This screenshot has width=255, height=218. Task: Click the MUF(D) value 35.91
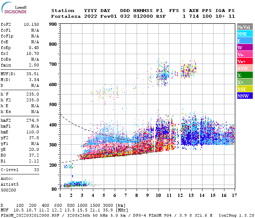point(32,74)
